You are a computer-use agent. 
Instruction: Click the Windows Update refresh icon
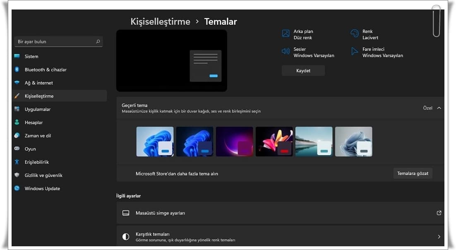tap(17, 188)
